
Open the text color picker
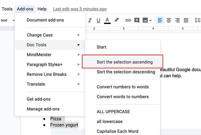(x=107, y=20)
